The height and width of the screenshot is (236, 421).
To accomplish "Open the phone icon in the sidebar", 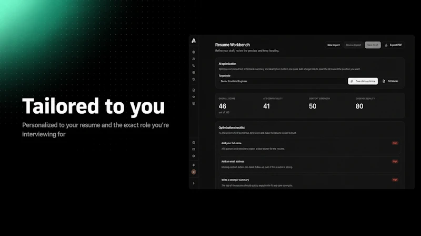I will (194, 66).
